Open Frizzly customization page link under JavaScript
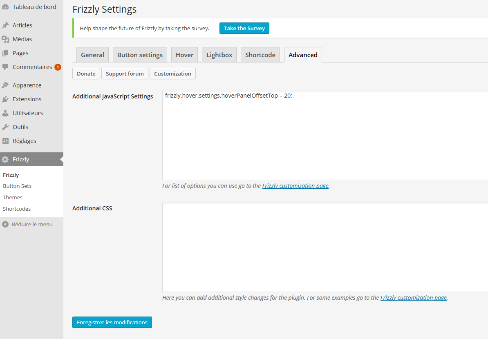Image resolution: width=488 pixels, height=339 pixels. tap(295, 186)
